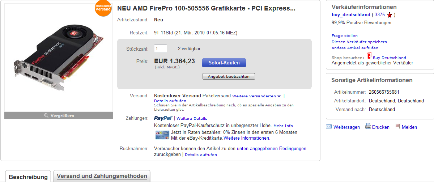This screenshot has width=434, height=182.
Task: Select the Beschreibung tab
Action: tap(28, 177)
